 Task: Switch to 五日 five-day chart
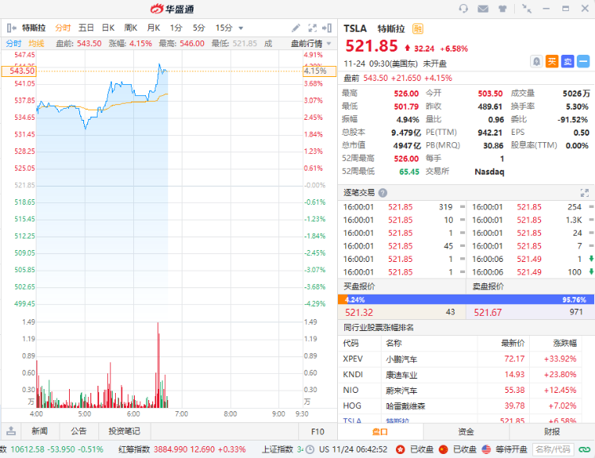point(86,28)
